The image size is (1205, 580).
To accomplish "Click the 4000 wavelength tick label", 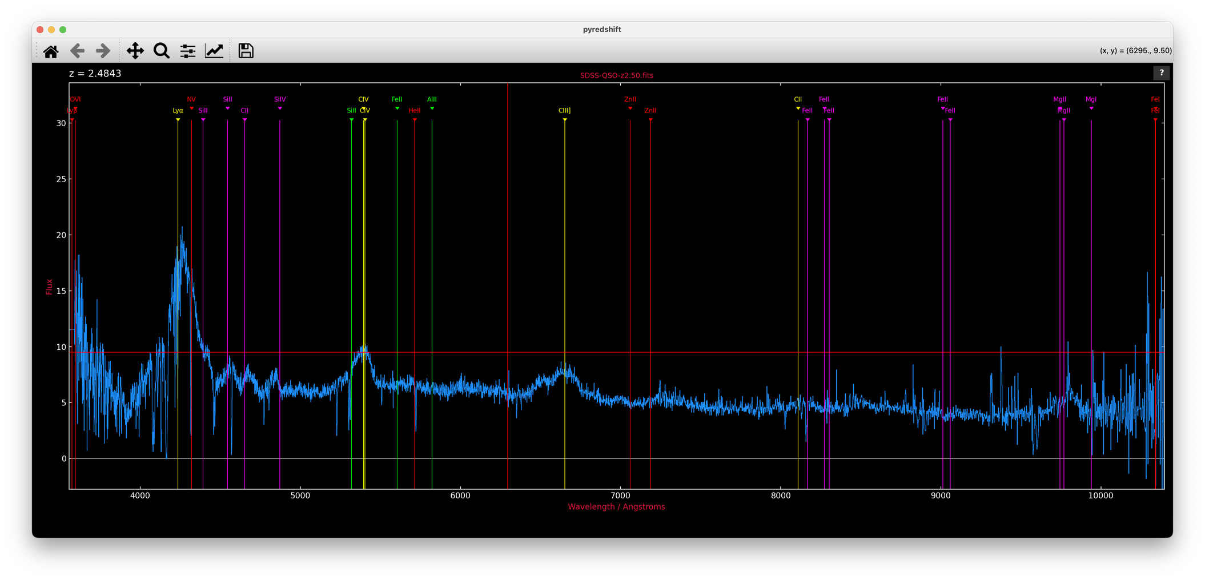I will pos(140,496).
